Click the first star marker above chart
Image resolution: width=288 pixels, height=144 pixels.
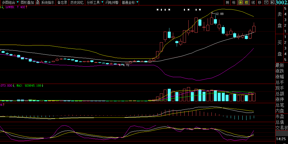157,10
